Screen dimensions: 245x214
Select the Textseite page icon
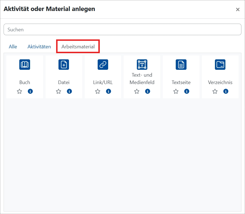click(x=181, y=65)
